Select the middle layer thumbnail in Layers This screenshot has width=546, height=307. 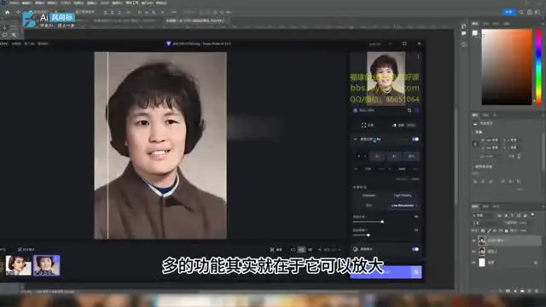pos(482,252)
